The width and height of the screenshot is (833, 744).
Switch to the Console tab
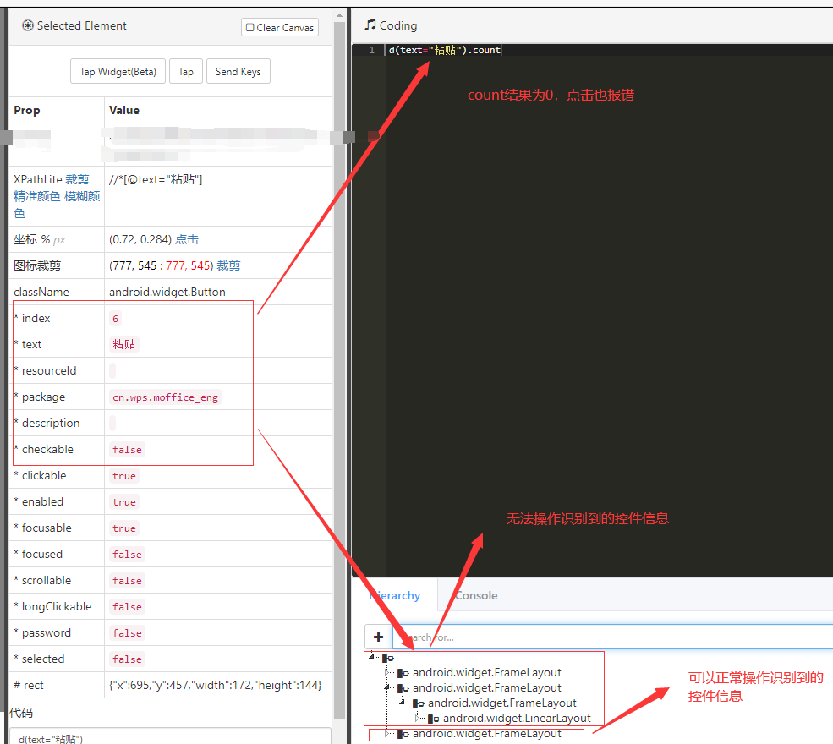point(475,595)
